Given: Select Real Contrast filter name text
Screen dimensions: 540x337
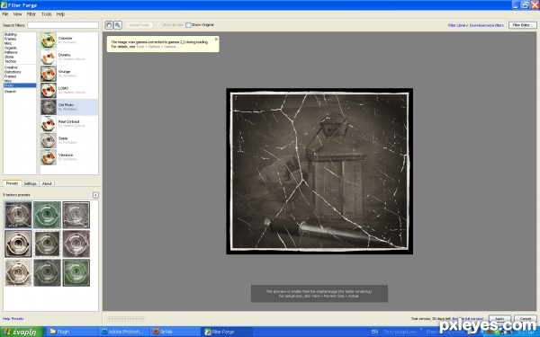Looking at the screenshot, I should pyautogui.click(x=69, y=121).
